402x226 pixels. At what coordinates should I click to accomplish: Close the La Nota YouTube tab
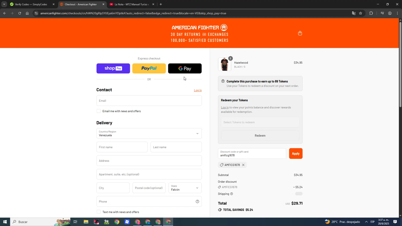(153, 4)
